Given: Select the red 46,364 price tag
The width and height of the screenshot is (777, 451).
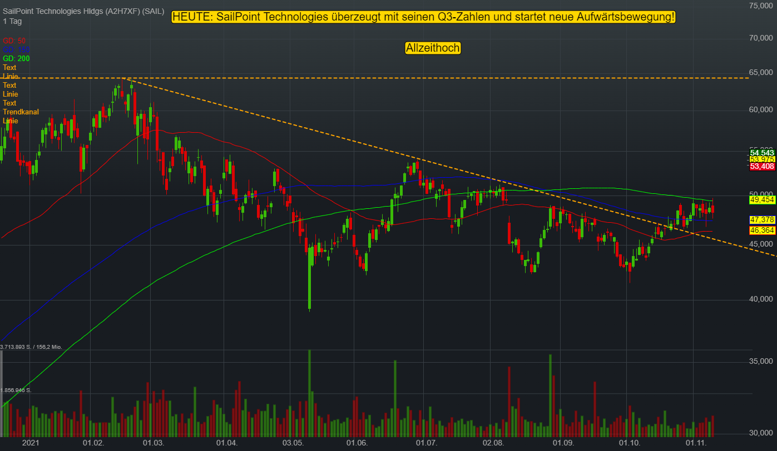Looking at the screenshot, I should pos(762,229).
